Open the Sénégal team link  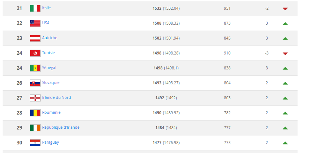[x=49, y=68]
